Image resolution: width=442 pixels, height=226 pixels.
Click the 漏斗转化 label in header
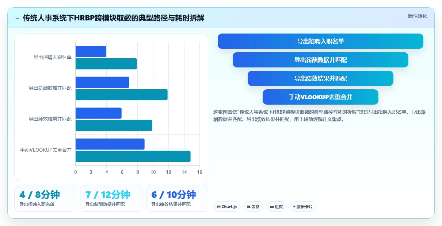pyautogui.click(x=417, y=16)
